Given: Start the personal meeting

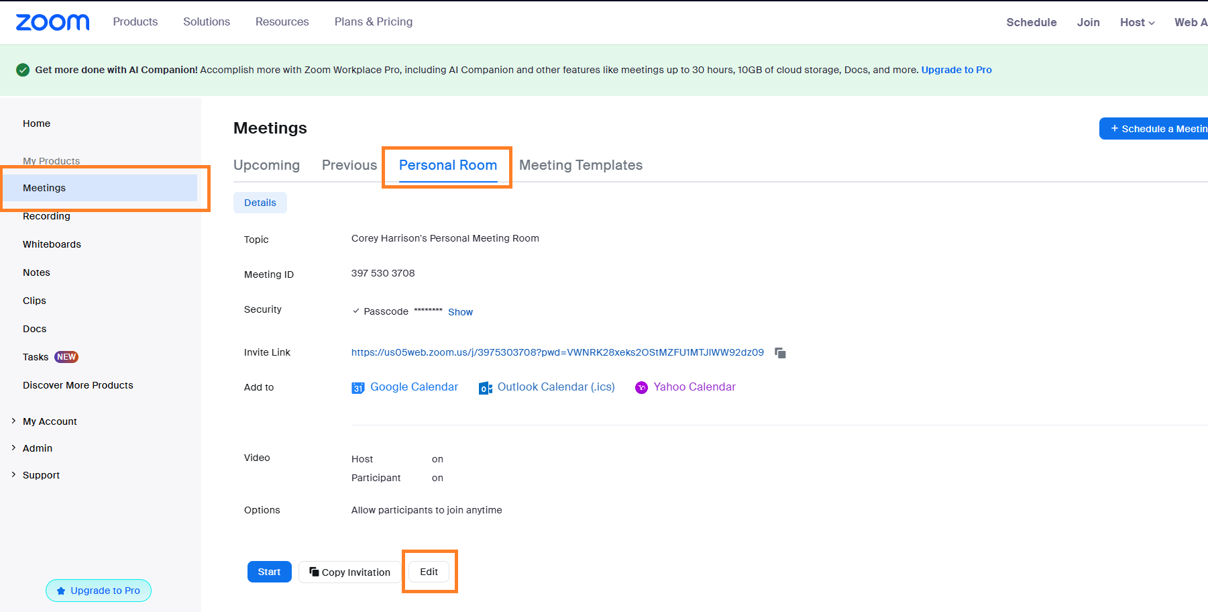Looking at the screenshot, I should [x=270, y=572].
